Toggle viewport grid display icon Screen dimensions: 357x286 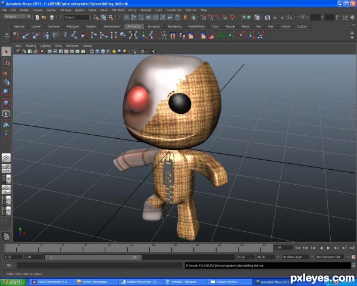click(49, 52)
